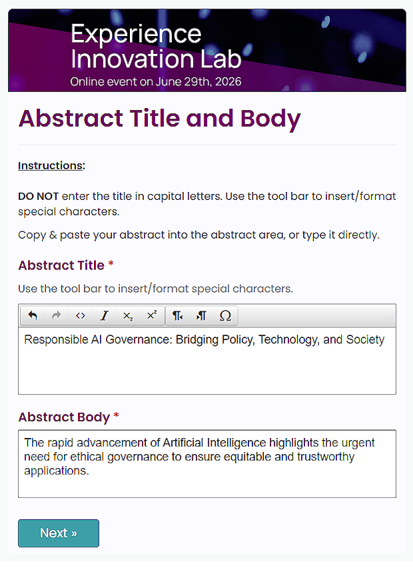Apply subscript formatting from the toolbar

point(127,315)
